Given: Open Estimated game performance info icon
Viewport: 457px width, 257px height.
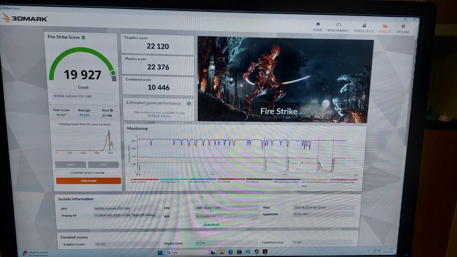Looking at the screenshot, I should pos(189,103).
